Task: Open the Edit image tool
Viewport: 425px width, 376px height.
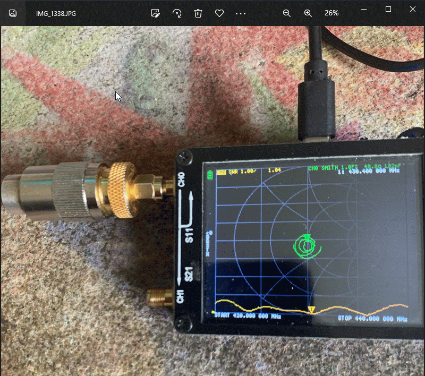Action: coord(156,13)
